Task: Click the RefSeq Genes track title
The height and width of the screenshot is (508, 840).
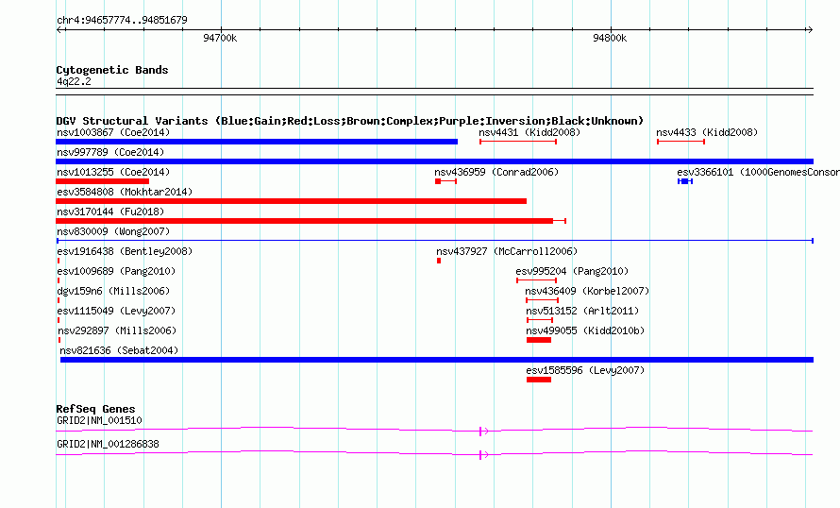Action: pos(95,409)
